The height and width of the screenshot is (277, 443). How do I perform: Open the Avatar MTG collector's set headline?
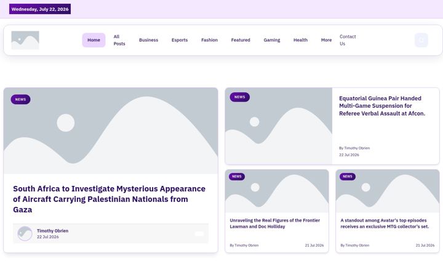(x=385, y=223)
